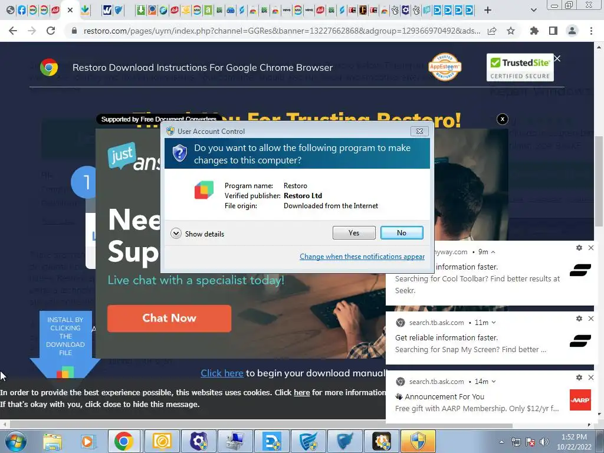This screenshot has height=453, width=604.
Task: Open the Extensions puzzle icon
Action: (x=534, y=31)
